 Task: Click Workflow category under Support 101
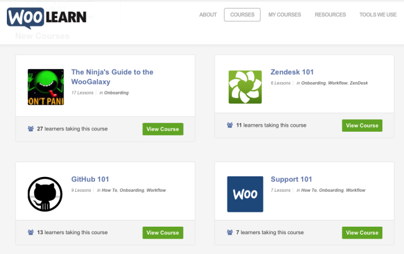[356, 190]
